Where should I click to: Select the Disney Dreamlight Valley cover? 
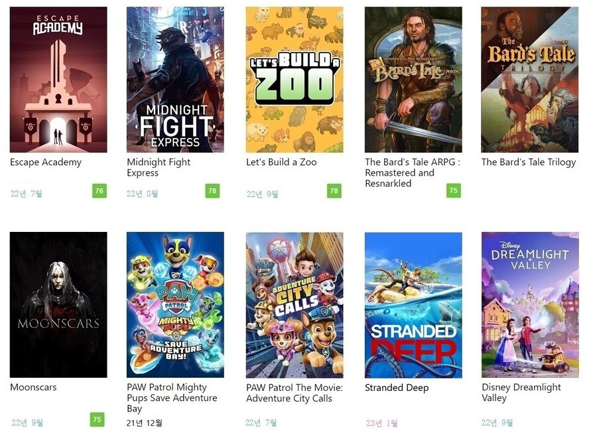click(x=529, y=305)
